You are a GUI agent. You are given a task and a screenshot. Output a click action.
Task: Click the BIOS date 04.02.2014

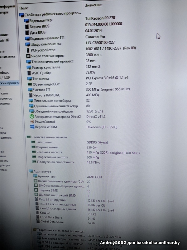[93, 30]
